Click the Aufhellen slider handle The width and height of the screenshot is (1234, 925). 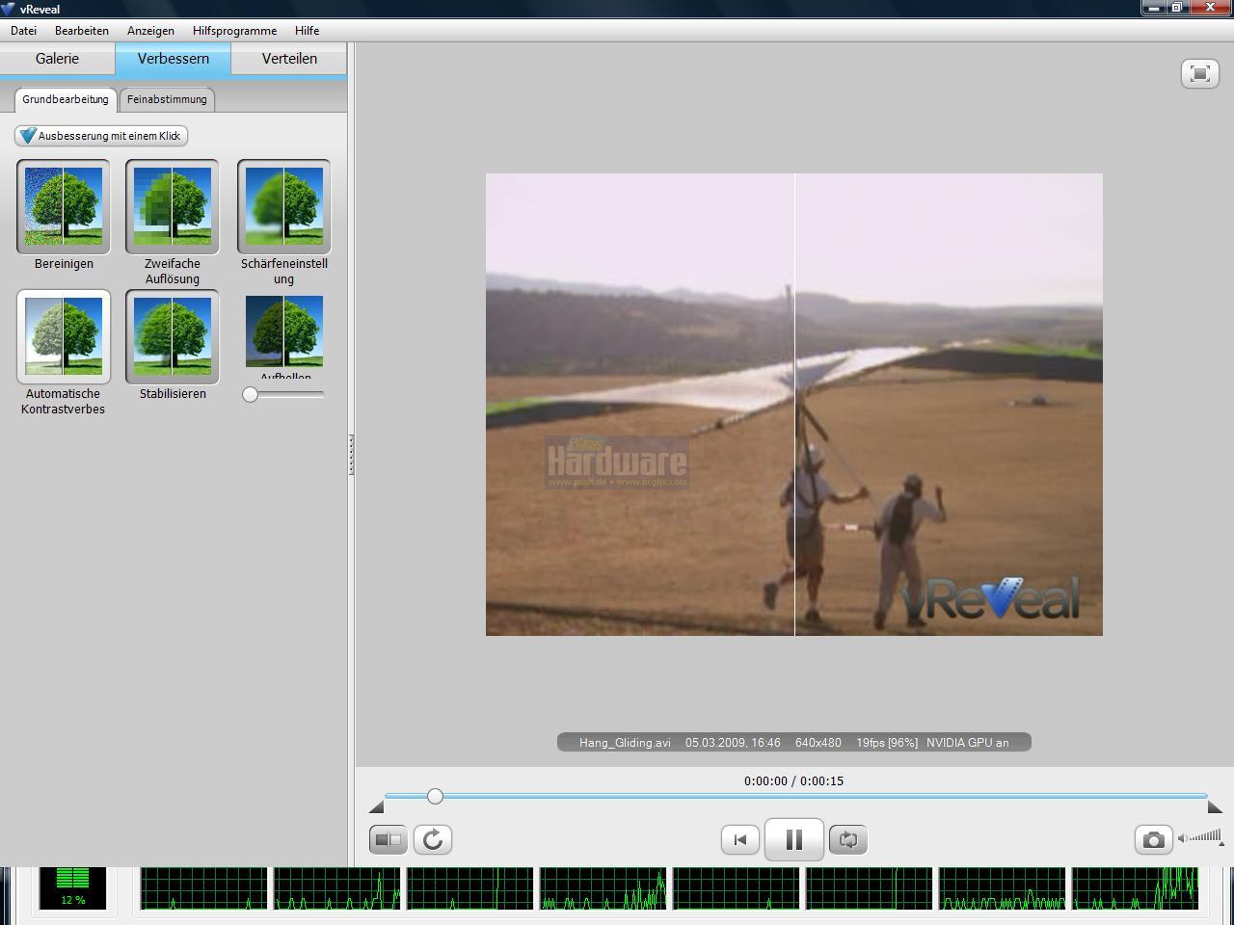[x=251, y=394]
